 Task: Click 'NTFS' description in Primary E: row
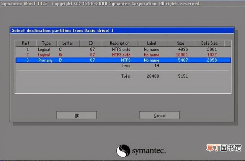[x=126, y=60]
